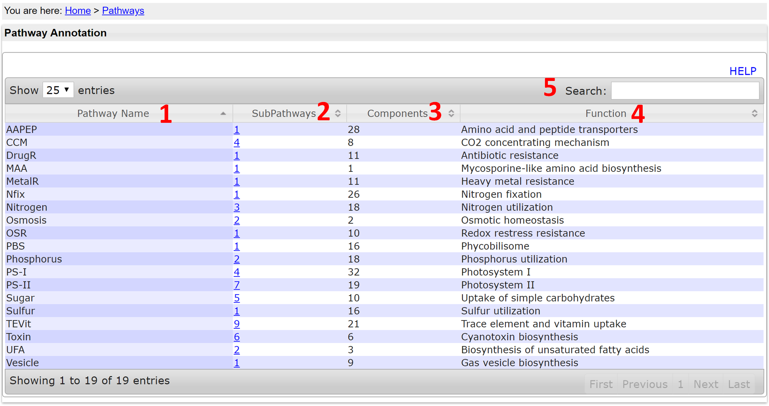Click the Last pagination button
Viewport: 769px width, 406px height.
(739, 384)
